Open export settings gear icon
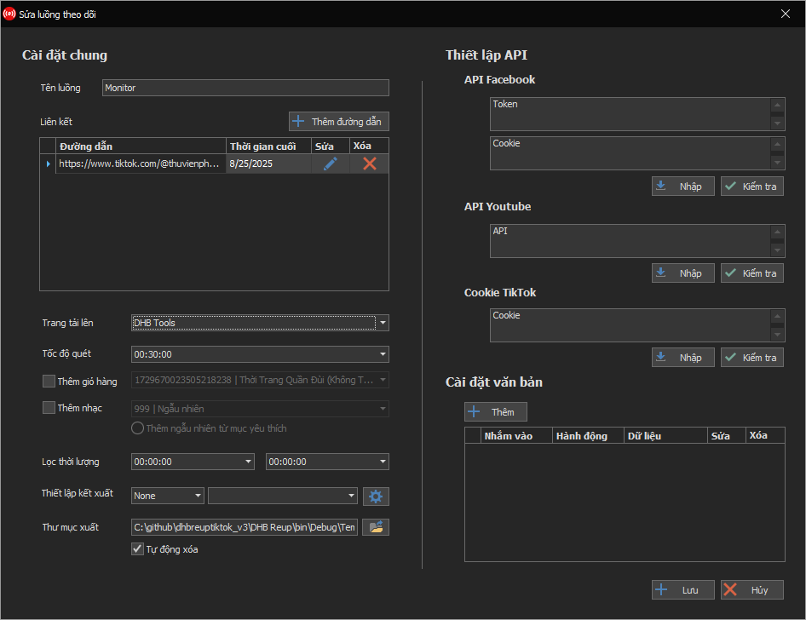 click(x=376, y=497)
